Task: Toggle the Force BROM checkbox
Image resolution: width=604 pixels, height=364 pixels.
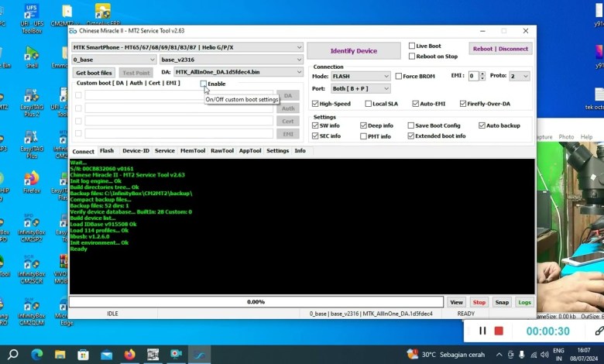Action: coord(399,76)
